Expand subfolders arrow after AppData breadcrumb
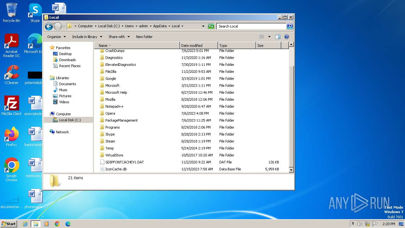This screenshot has width=405, height=228. (x=169, y=26)
